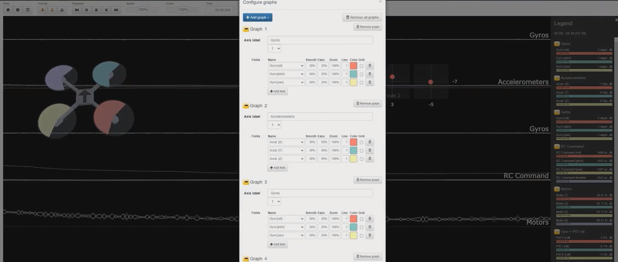Tick Grid checkbox for Gyro [yaw] in Graph 3
Image resolution: width=618 pixels, height=262 pixels.
point(362,236)
